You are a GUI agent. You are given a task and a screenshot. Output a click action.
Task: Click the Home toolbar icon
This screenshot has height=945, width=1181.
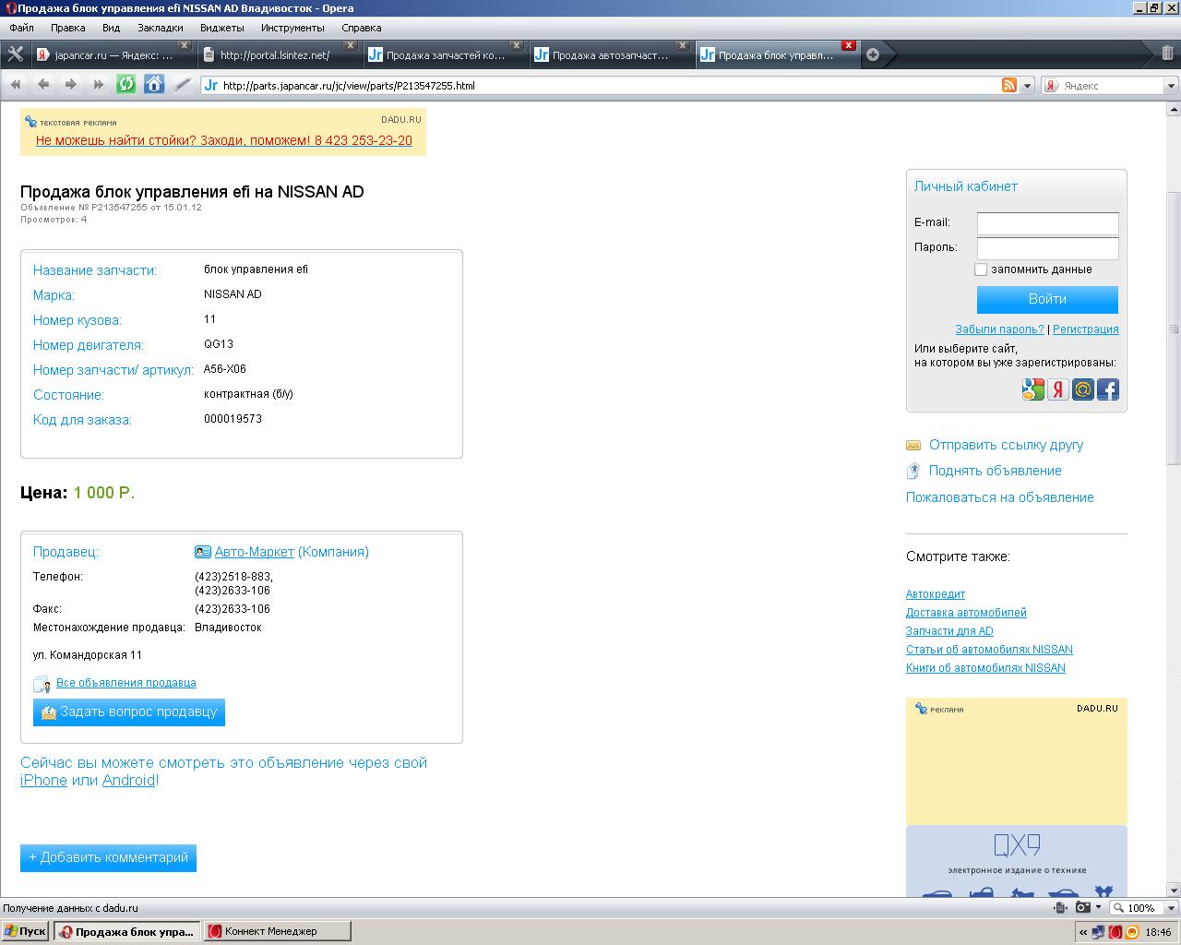(x=154, y=85)
